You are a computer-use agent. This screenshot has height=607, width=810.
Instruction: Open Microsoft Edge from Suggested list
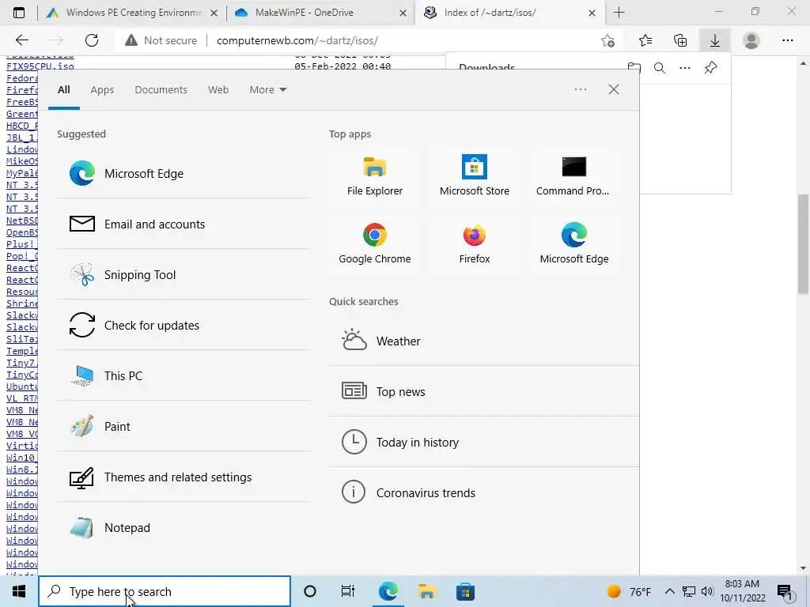click(184, 173)
